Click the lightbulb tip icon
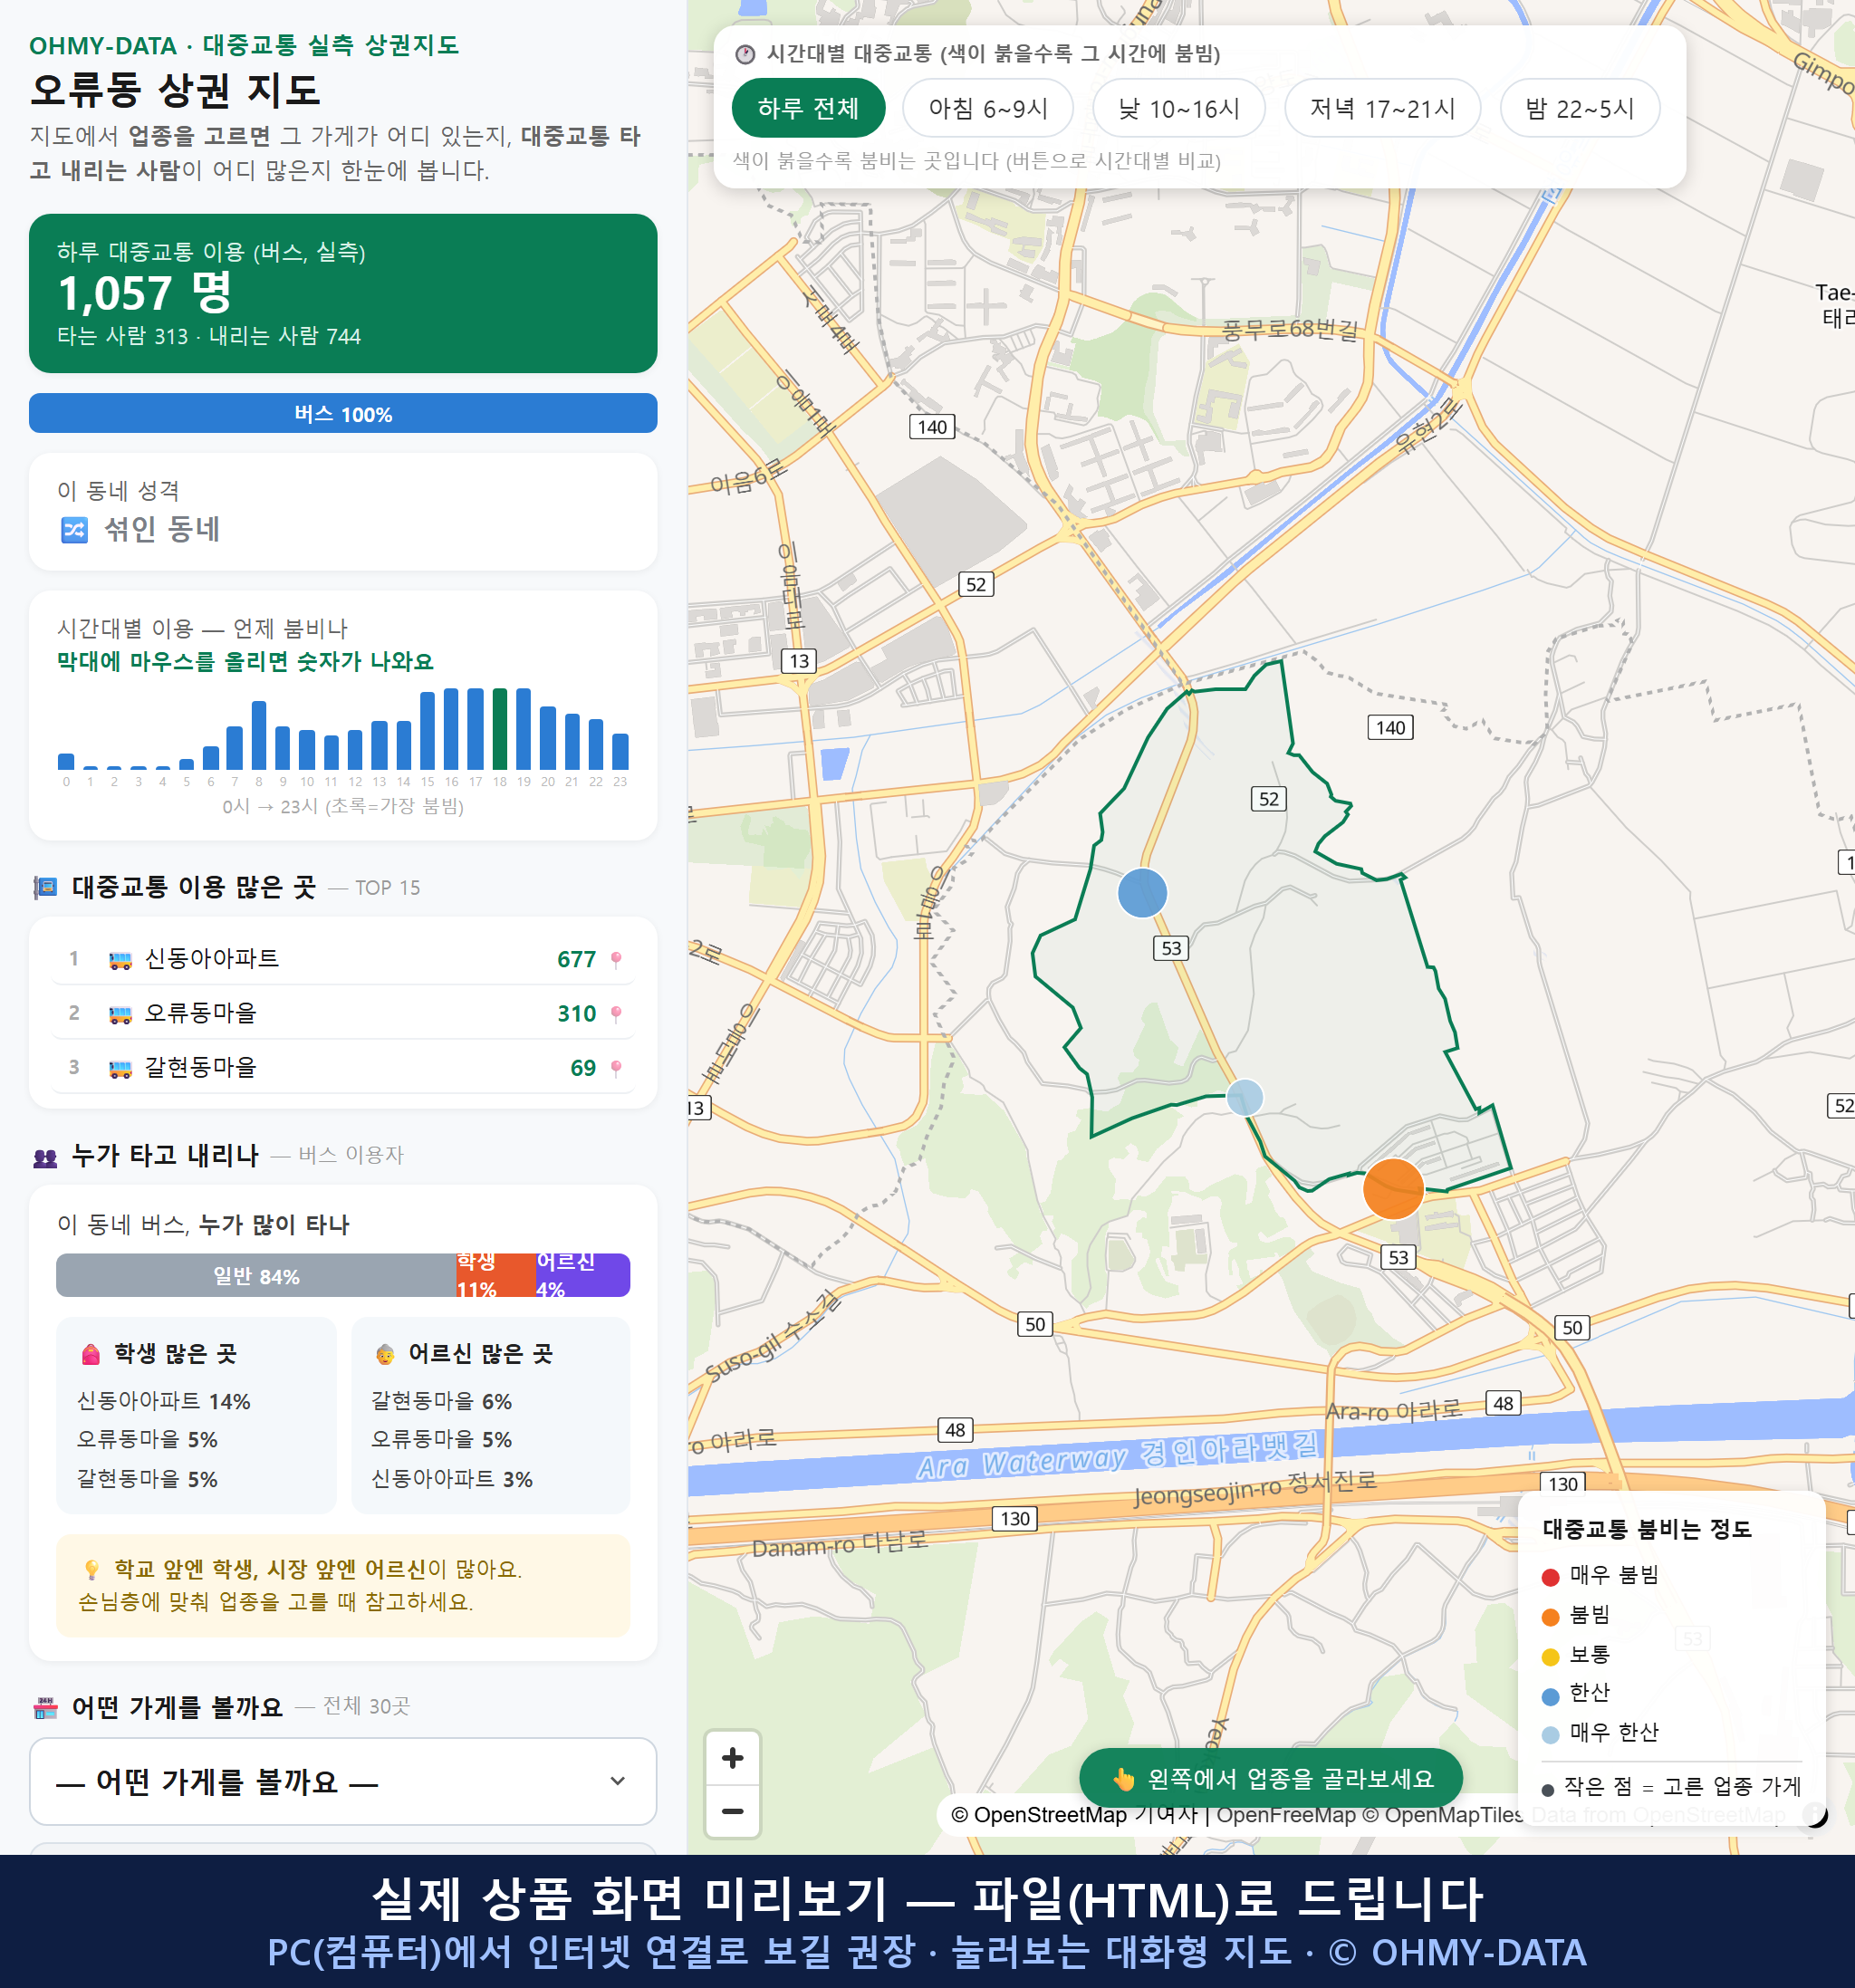 [x=91, y=1569]
